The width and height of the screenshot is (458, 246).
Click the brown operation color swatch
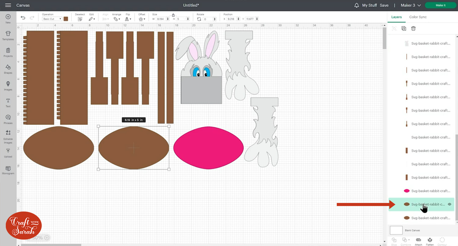click(66, 19)
